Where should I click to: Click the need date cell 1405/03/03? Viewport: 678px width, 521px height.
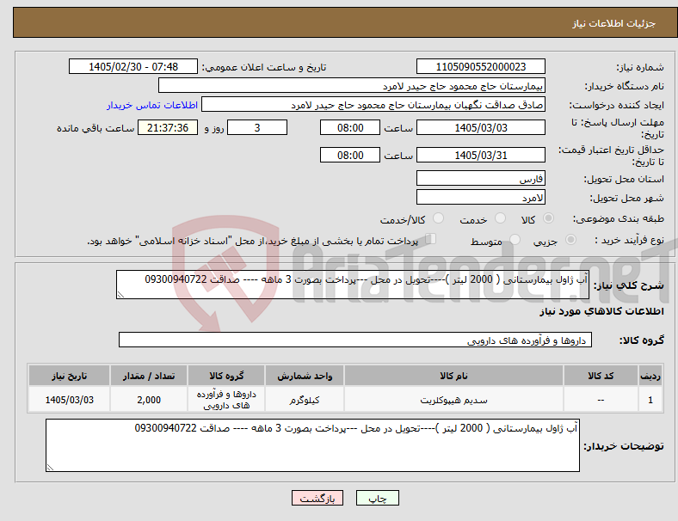69,400
